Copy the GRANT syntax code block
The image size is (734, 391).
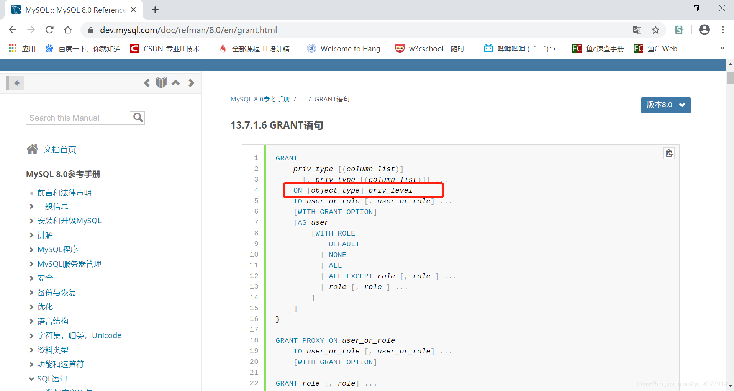pyautogui.click(x=669, y=153)
